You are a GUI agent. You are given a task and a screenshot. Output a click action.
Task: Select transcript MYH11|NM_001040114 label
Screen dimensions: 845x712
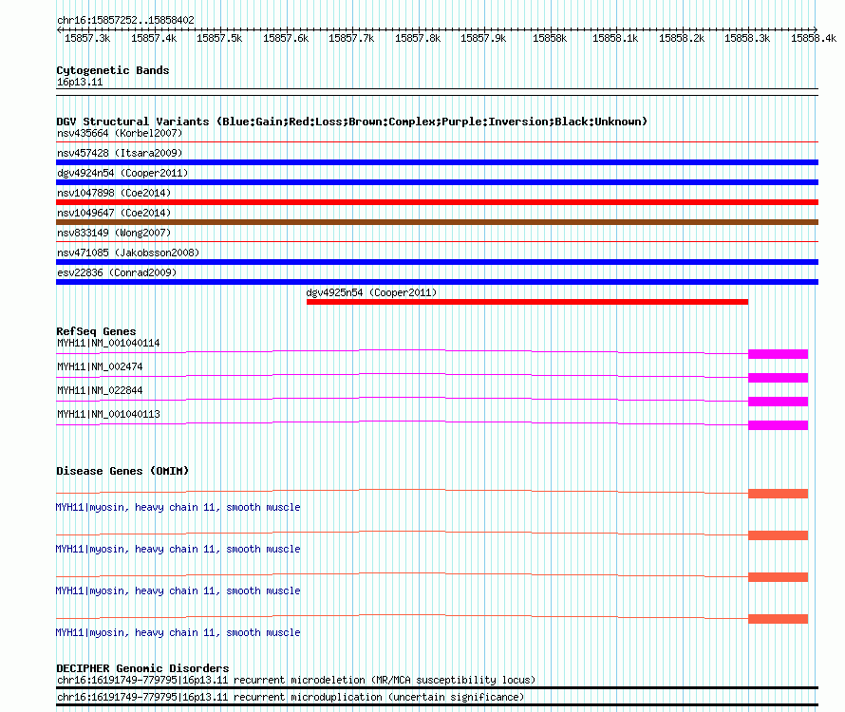coord(108,343)
